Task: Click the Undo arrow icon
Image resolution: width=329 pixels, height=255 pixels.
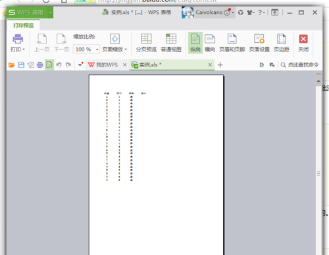Action: pos(59,65)
